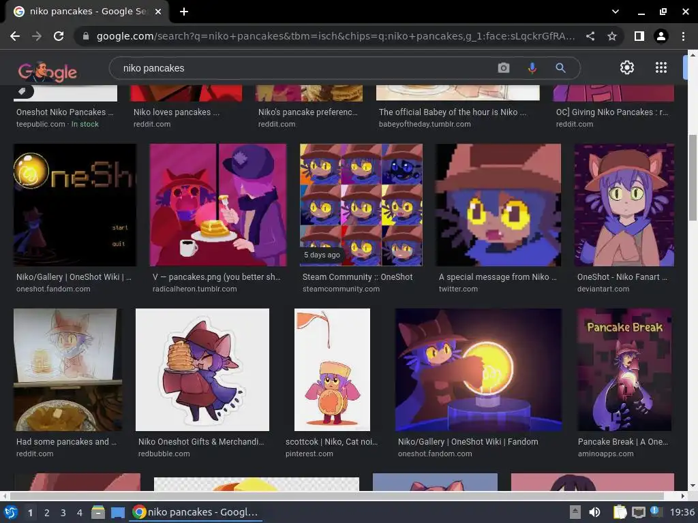Switch to workspace 2
Viewport: 698px width, 523px height.
(46, 512)
